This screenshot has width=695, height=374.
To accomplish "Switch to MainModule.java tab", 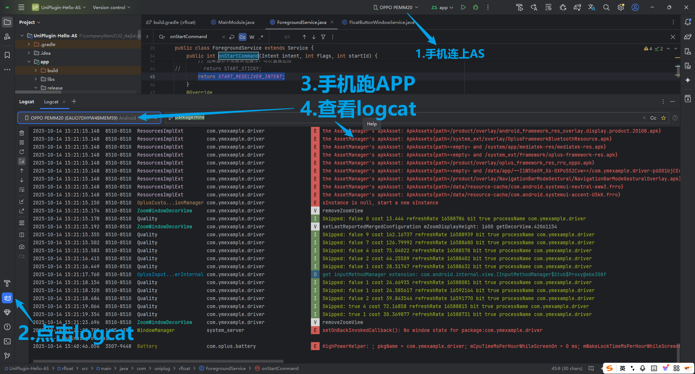I will [236, 22].
